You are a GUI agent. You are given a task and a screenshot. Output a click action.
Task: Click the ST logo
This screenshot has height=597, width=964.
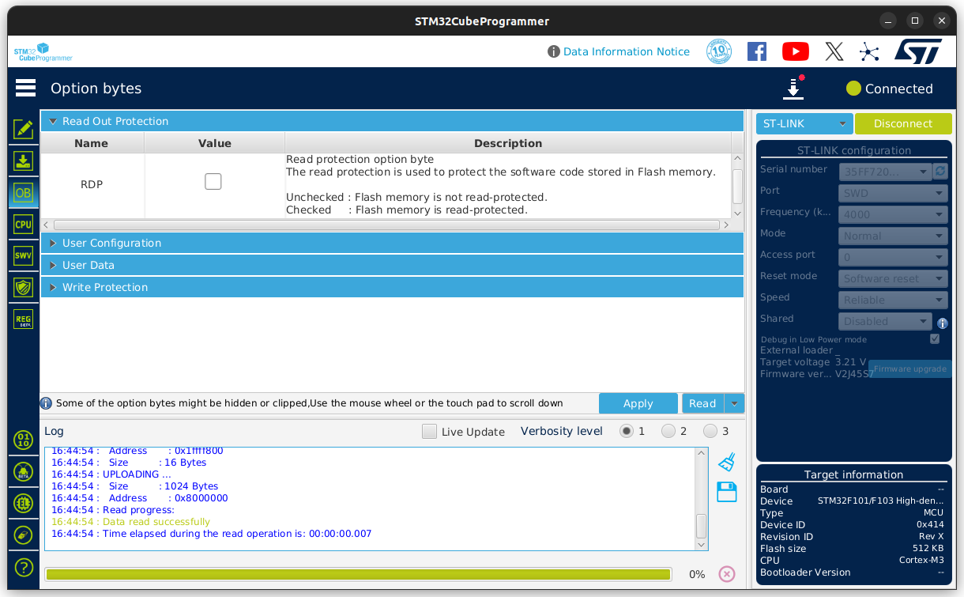pos(918,51)
